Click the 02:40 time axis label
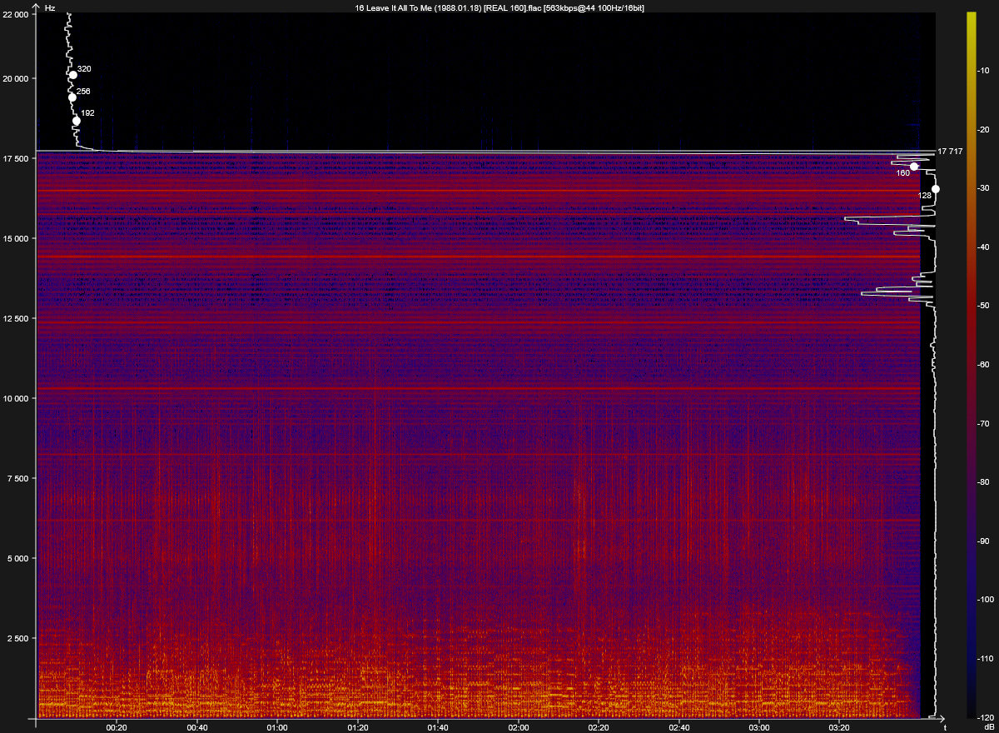 pos(679,727)
